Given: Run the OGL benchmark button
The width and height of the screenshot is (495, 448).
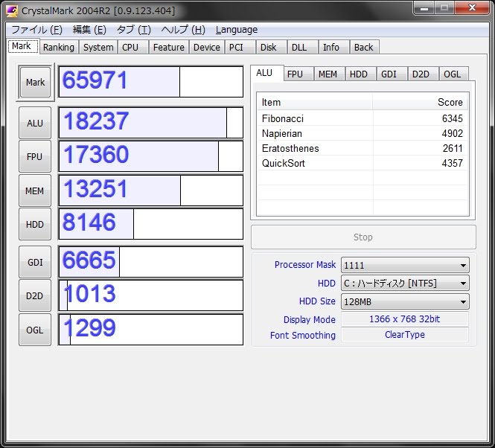Looking at the screenshot, I should tap(35, 330).
